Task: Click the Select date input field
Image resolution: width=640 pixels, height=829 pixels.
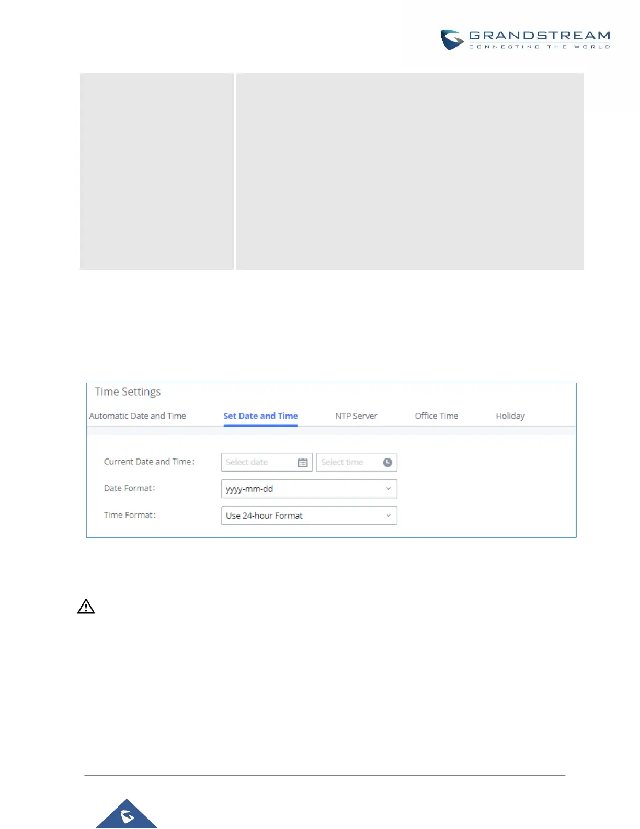Action: [267, 462]
